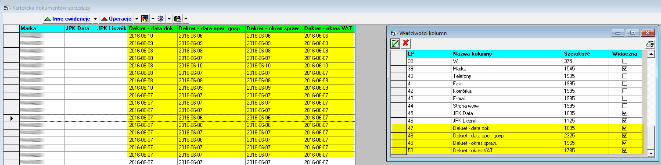Hide JPK Data column via checkbox
This screenshot has height=165, width=661.
(625, 113)
